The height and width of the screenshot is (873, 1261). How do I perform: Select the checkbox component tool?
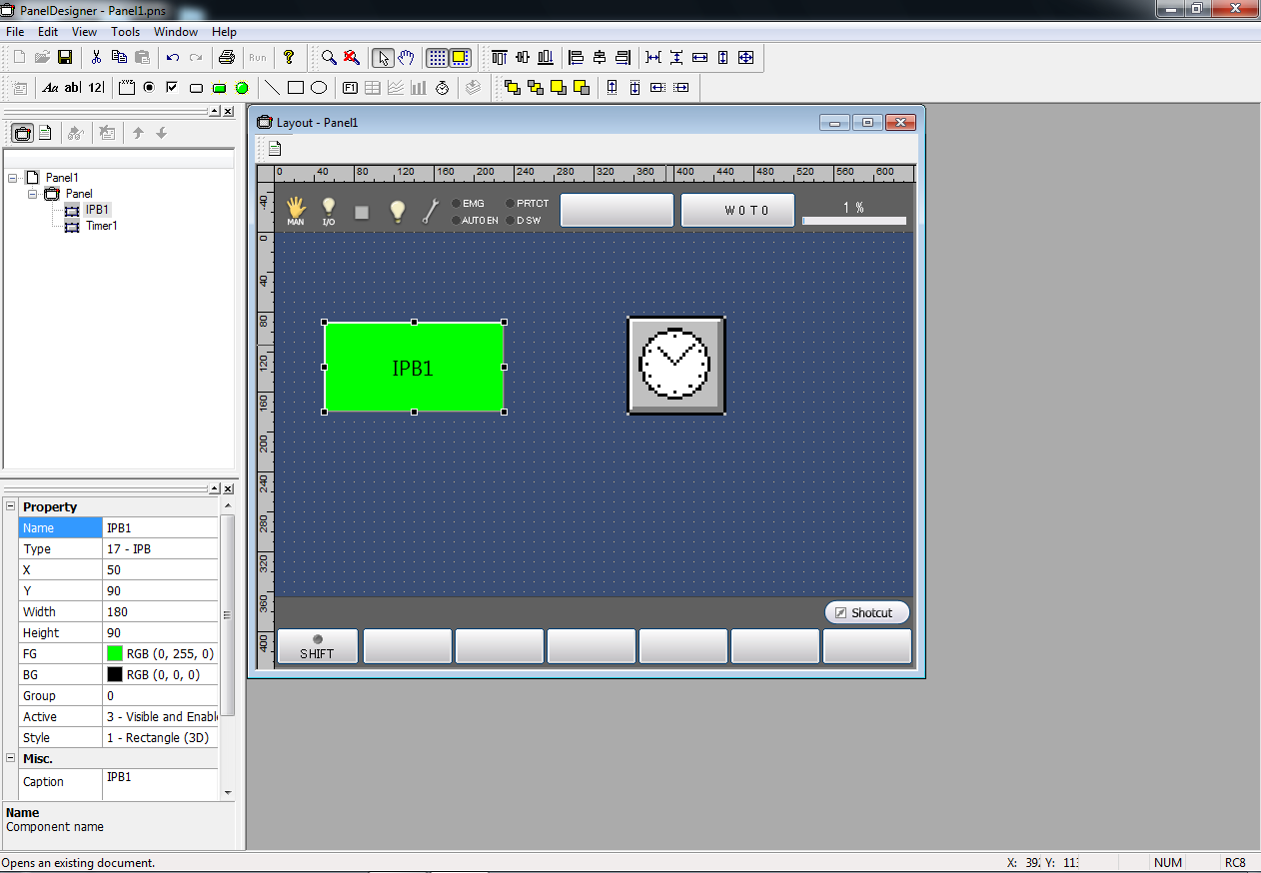pyautogui.click(x=172, y=88)
